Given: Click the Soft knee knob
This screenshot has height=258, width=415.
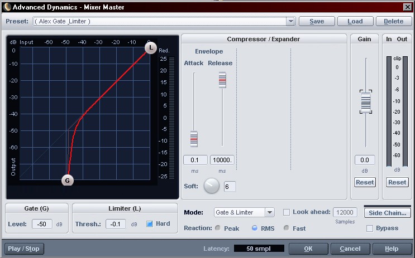Looking at the screenshot, I should click(x=212, y=186).
